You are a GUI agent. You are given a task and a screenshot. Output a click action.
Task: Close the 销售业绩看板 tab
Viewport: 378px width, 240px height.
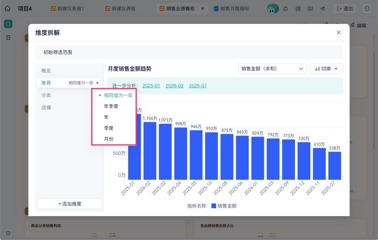coord(203,9)
